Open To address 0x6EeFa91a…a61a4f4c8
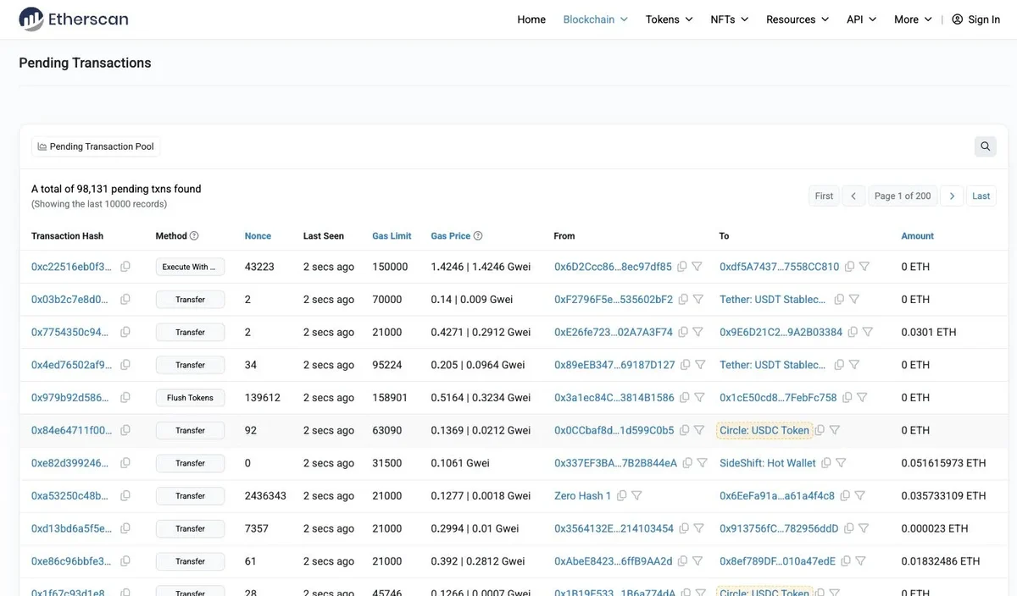This screenshot has height=596, width=1017. tap(777, 496)
